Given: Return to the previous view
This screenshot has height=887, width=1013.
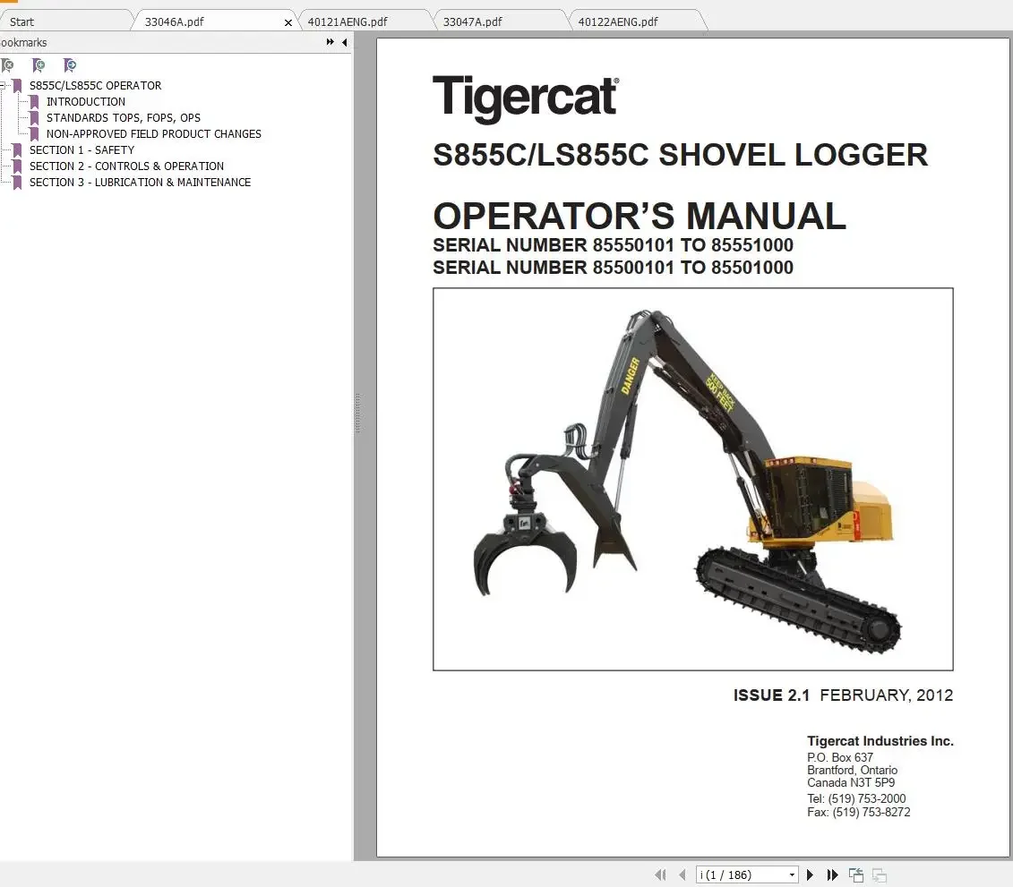Looking at the screenshot, I should [855, 874].
